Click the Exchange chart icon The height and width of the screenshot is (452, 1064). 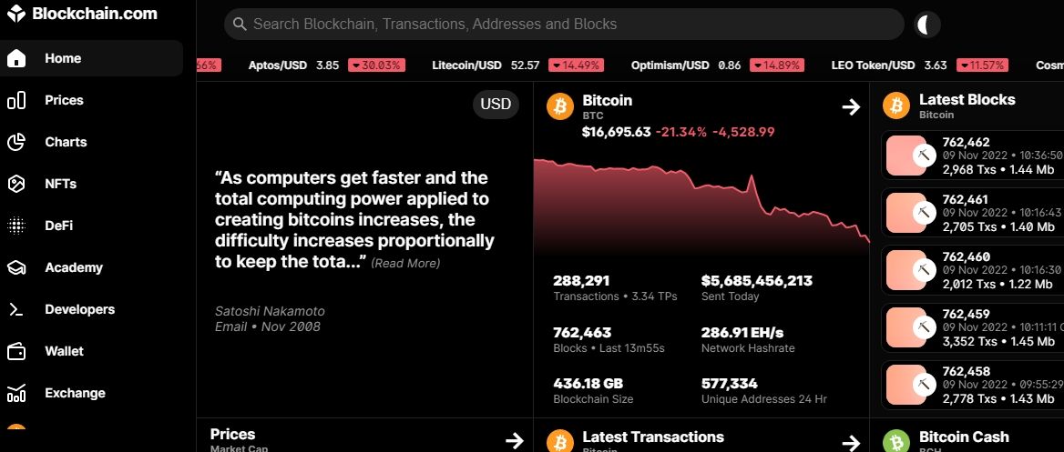click(x=16, y=393)
